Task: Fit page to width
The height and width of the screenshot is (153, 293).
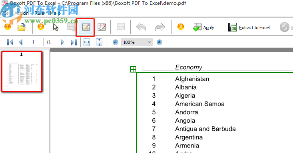Action: coord(87,42)
